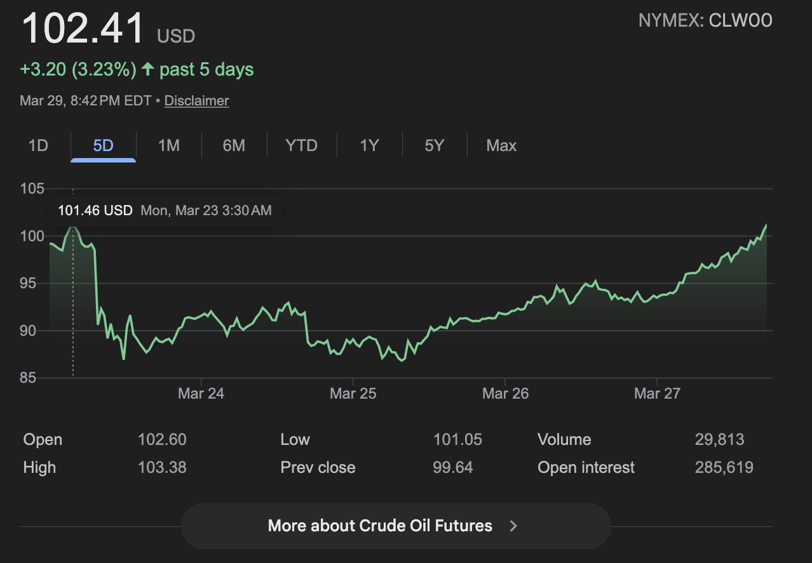Click the 101.46 USD chart tooltip
This screenshot has height=563, width=812.
tap(165, 210)
